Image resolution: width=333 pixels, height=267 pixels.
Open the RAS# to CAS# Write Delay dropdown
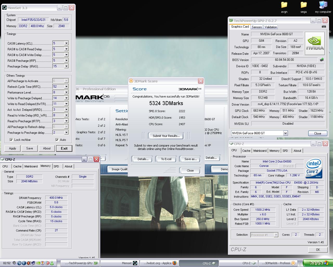pyautogui.click(x=66, y=55)
